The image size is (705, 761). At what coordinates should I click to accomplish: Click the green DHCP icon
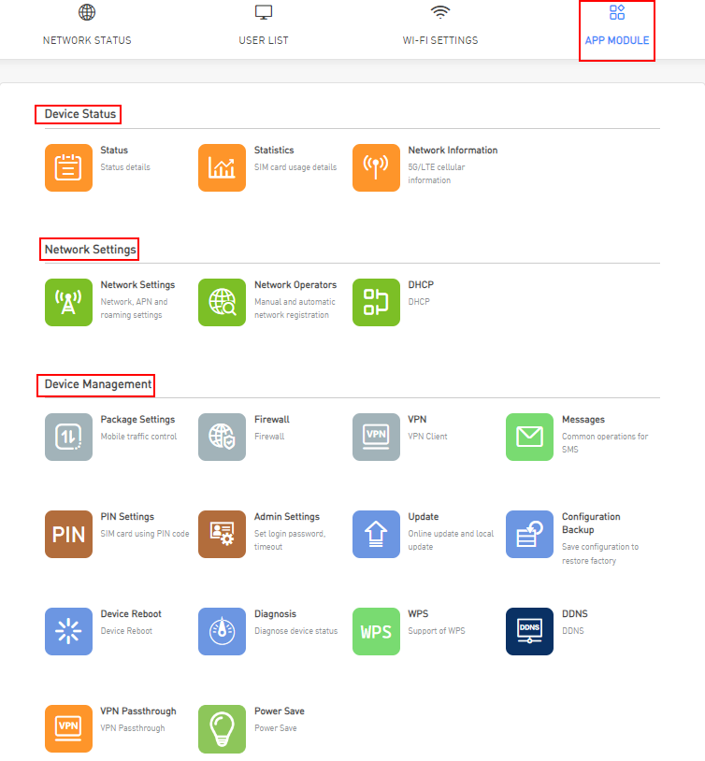point(376,302)
